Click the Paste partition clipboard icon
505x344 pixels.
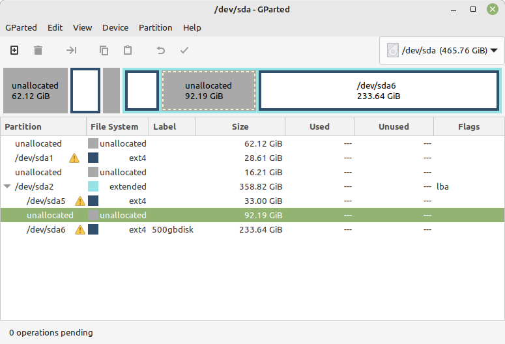point(128,50)
